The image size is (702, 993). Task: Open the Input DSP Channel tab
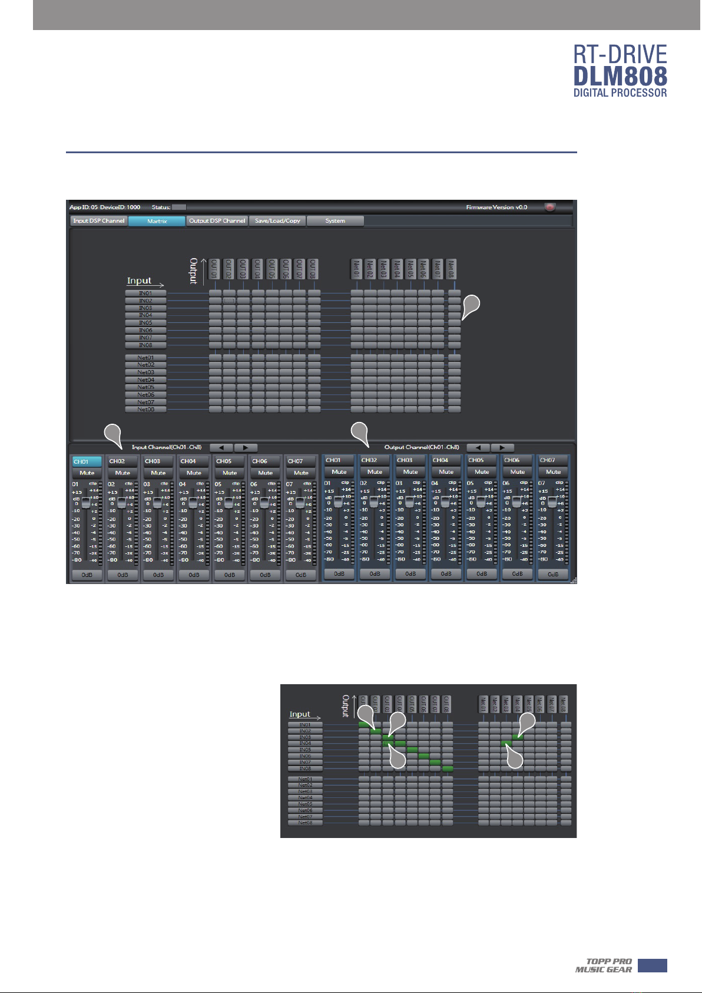(98, 221)
